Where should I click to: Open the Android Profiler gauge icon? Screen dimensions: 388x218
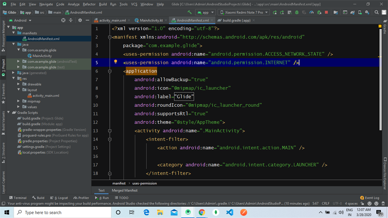point(311,12)
